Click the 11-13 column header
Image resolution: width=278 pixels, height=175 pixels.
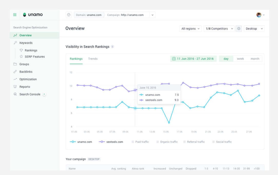point(226,169)
